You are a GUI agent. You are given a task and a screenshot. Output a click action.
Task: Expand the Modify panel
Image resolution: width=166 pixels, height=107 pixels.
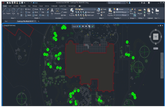(37, 18)
